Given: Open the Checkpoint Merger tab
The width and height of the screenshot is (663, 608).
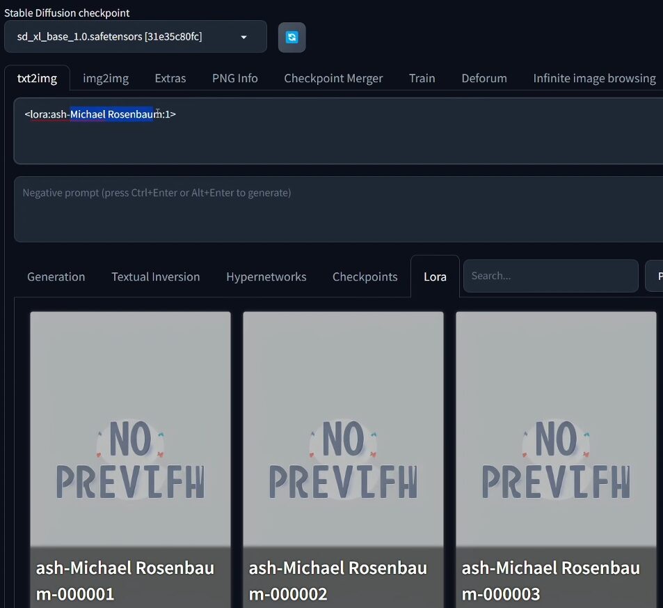Looking at the screenshot, I should click(x=333, y=78).
